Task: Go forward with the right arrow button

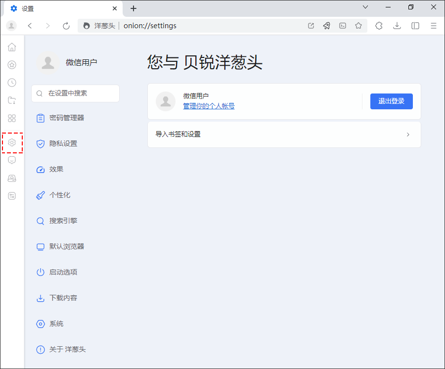Action: (47, 26)
